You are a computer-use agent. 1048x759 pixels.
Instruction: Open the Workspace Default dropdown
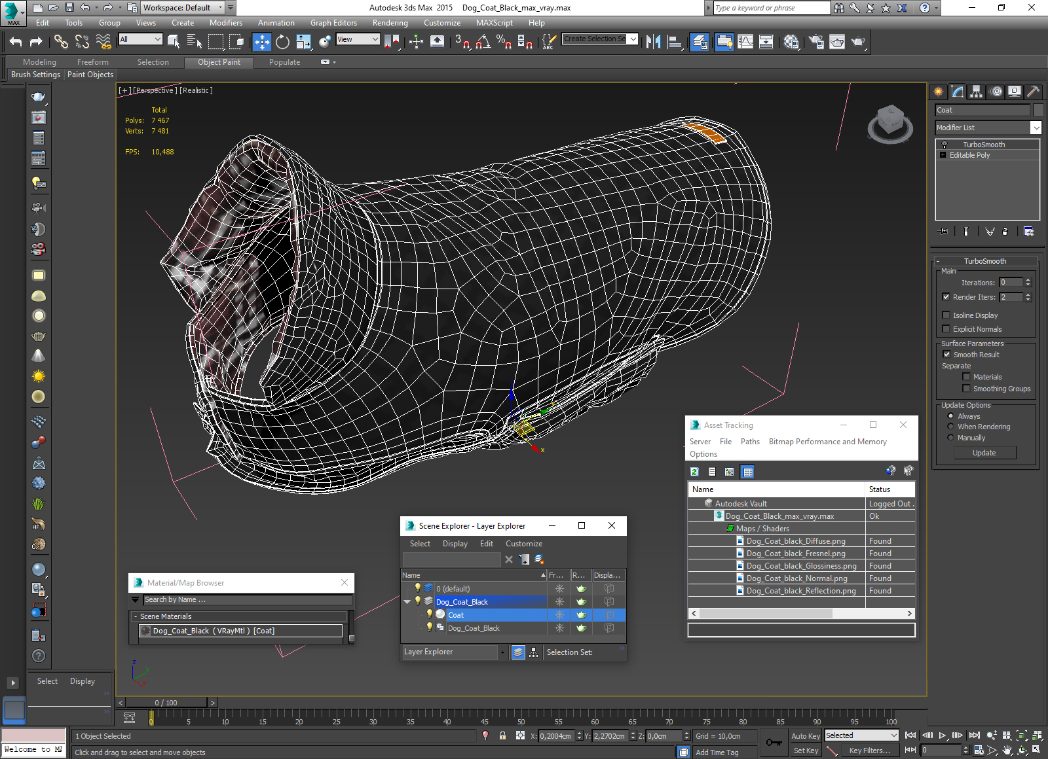click(x=183, y=8)
